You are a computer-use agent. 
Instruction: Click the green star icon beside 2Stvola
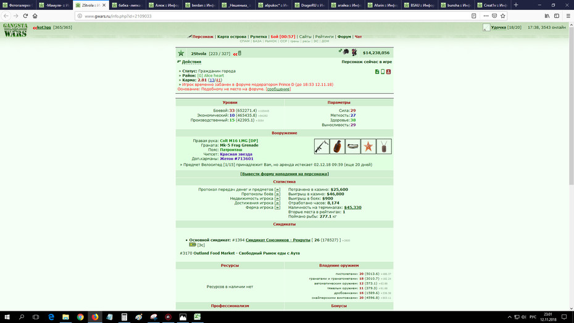pyautogui.click(x=181, y=54)
